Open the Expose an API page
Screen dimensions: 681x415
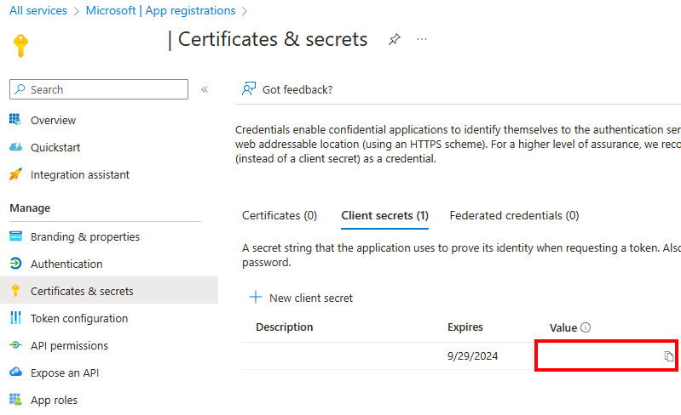67,372
